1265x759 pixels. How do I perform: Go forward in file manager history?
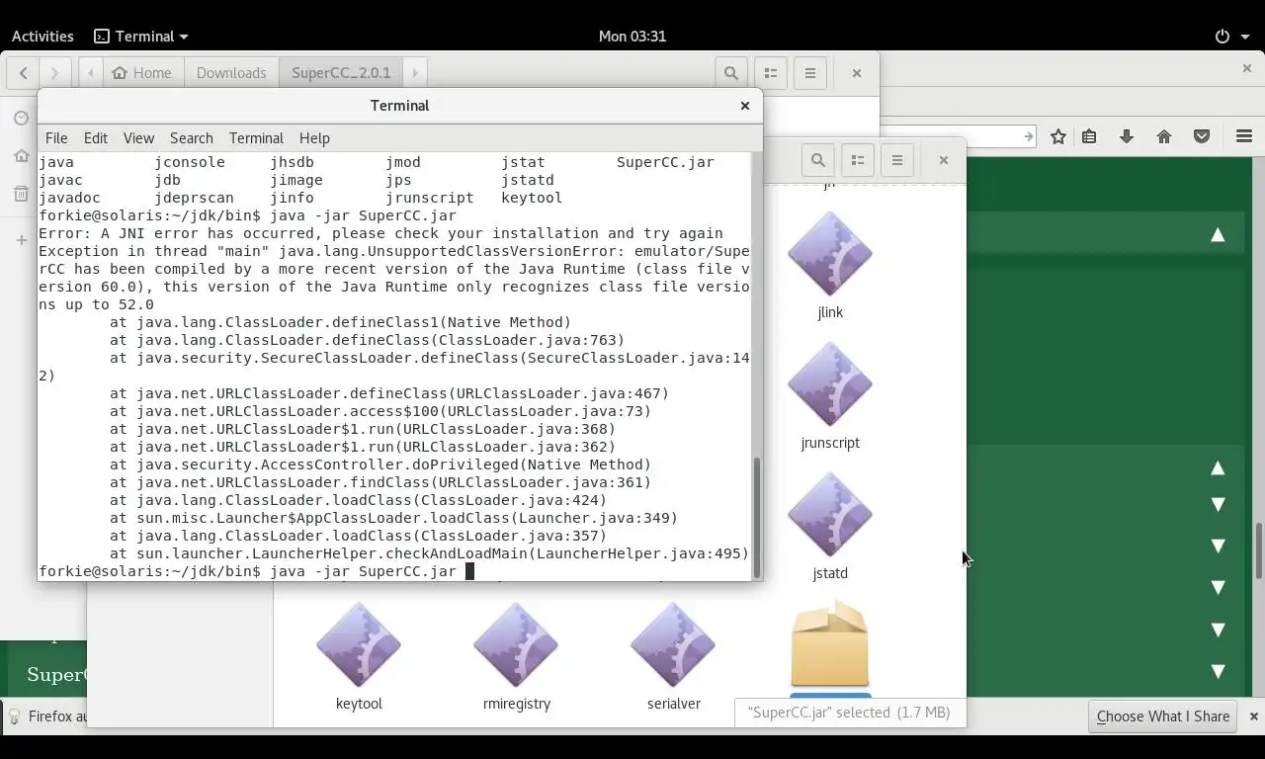[x=55, y=73]
